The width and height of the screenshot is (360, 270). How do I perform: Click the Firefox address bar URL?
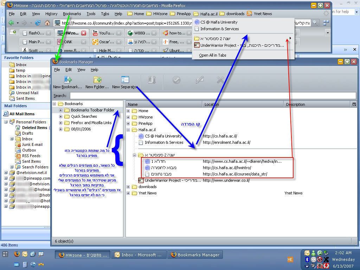tap(127, 23)
